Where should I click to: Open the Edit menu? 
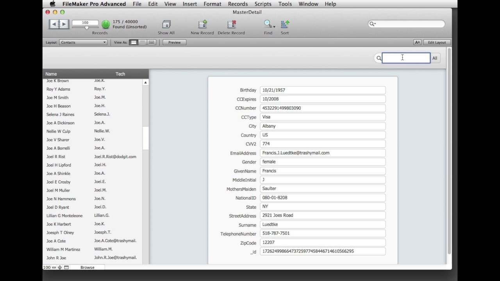(x=153, y=4)
